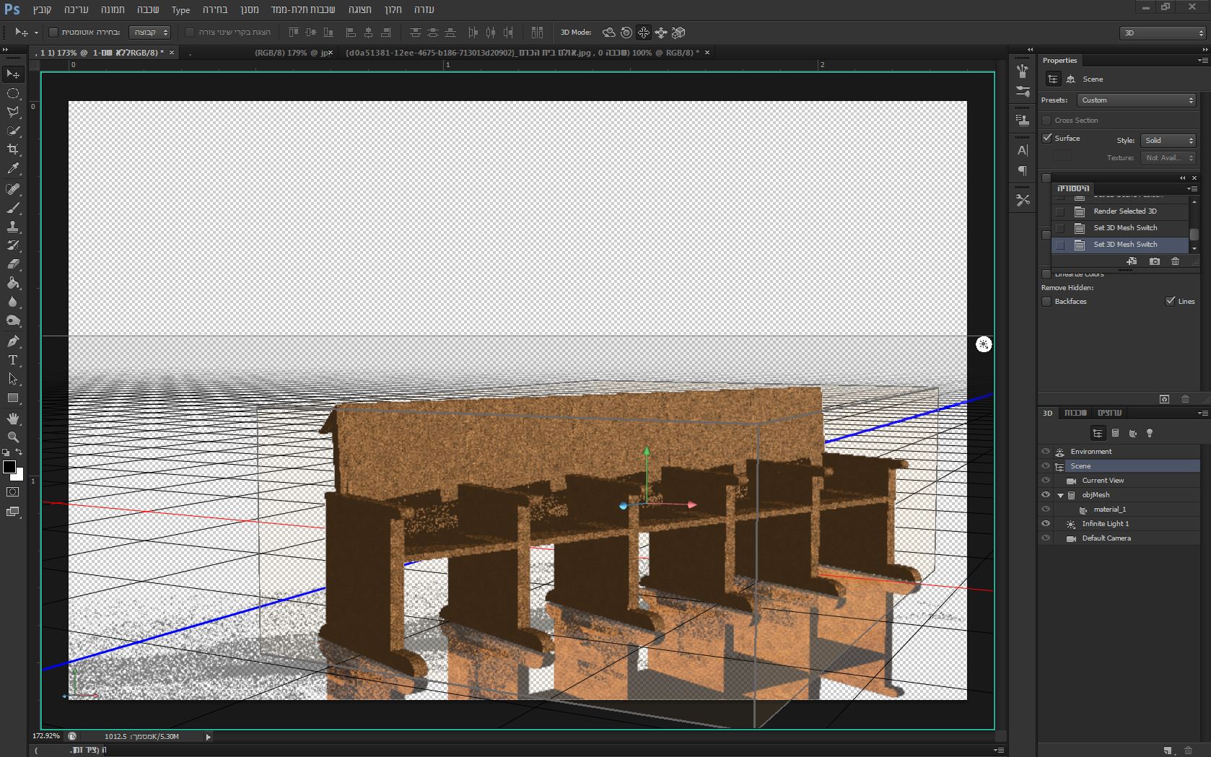
Task: Open the Presets Custom dropdown
Action: [1137, 100]
